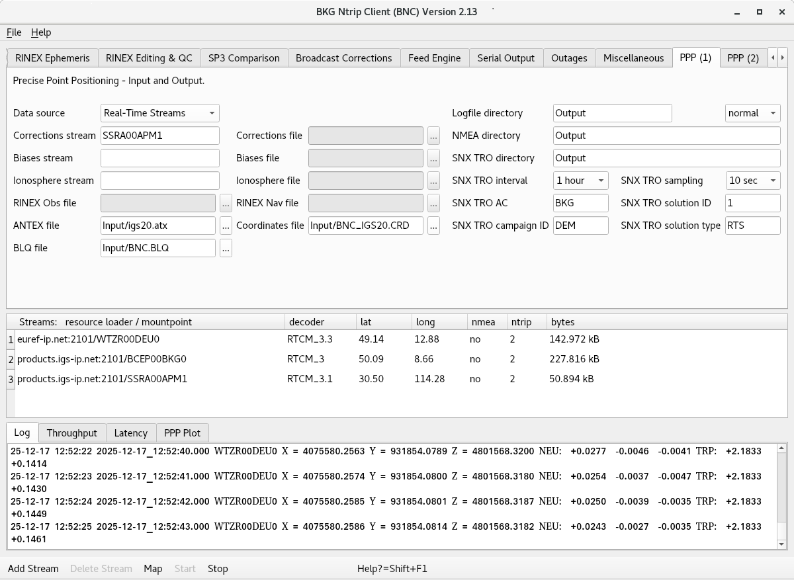Viewport: 794px width, 580px height.
Task: Open the File menu
Action: [14, 32]
